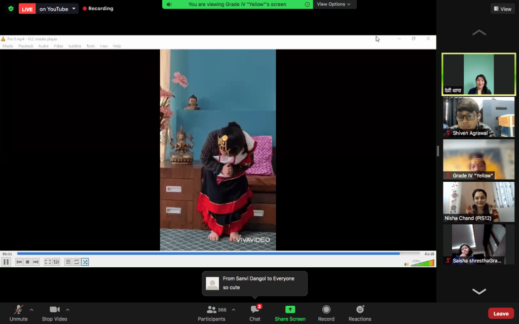Image resolution: width=519 pixels, height=324 pixels.
Task: Toggle fullscreen in the VLC player
Action: click(x=48, y=262)
